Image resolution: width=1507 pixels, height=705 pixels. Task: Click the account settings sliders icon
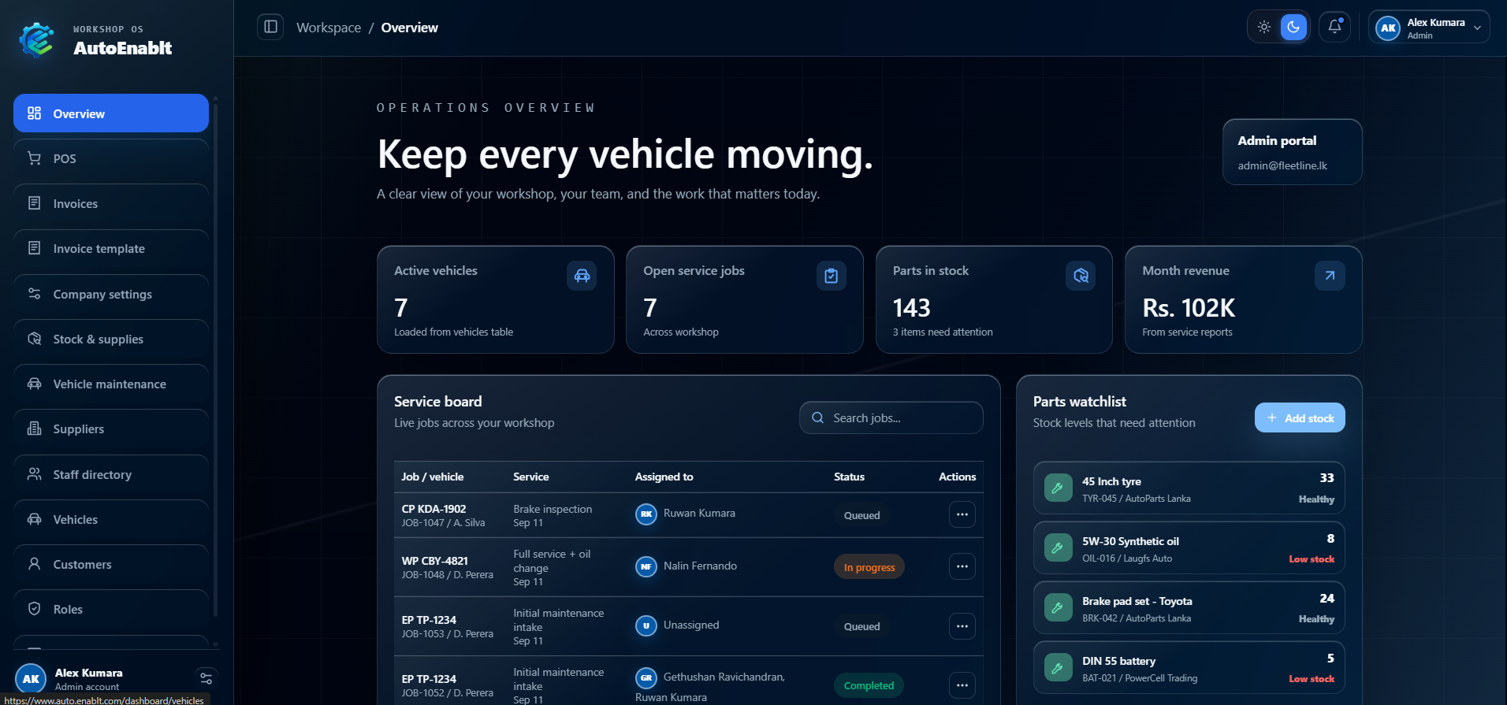pyautogui.click(x=206, y=678)
